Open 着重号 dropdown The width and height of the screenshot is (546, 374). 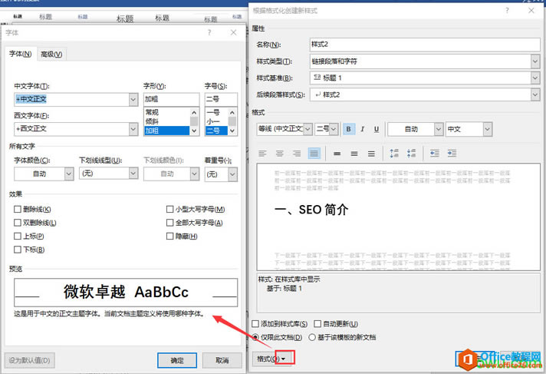pyautogui.click(x=232, y=174)
